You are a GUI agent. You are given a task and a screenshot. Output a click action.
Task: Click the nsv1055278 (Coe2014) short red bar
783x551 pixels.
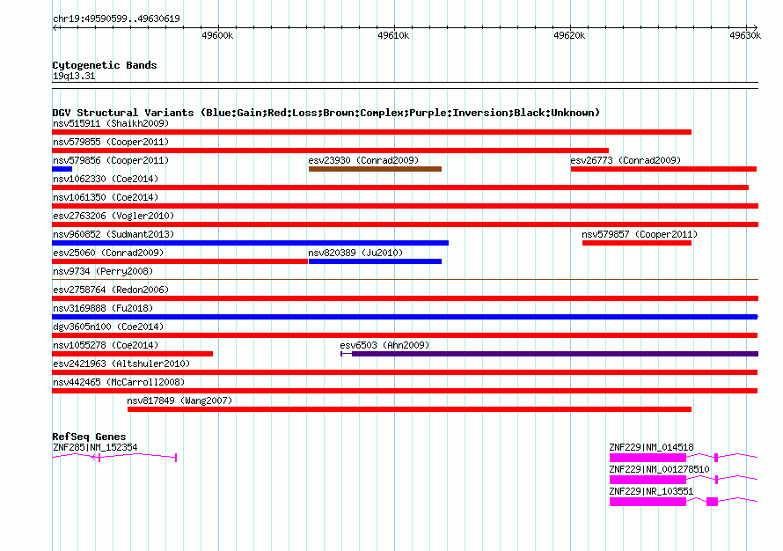point(132,354)
